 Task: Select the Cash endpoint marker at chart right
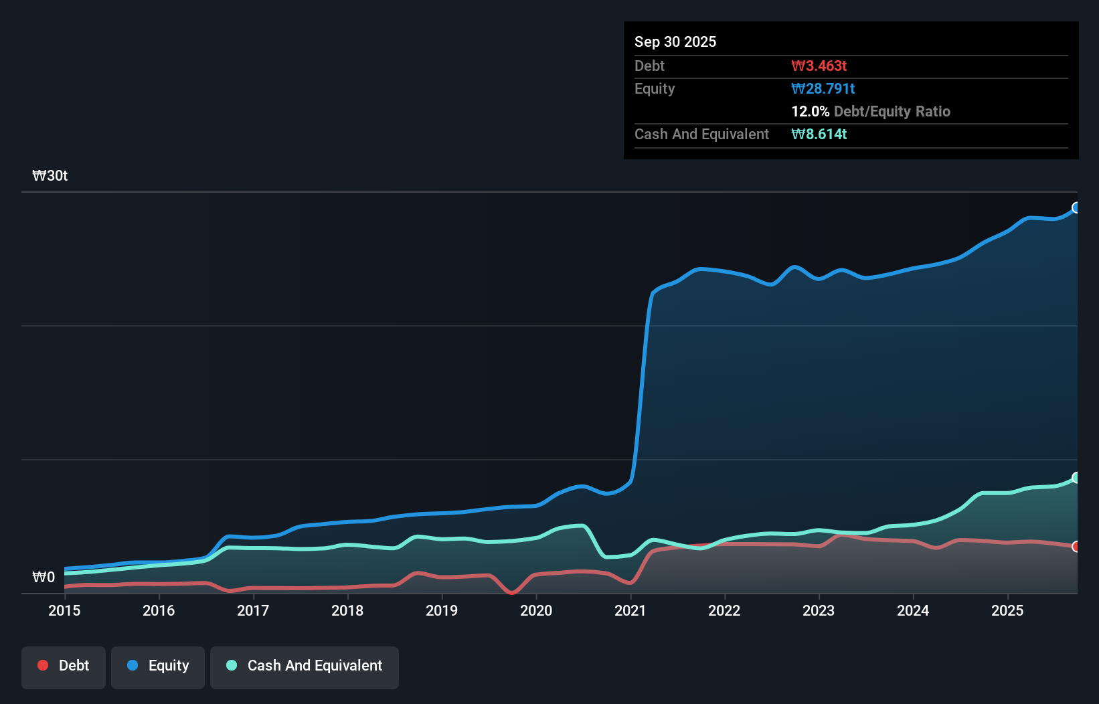pos(1076,478)
